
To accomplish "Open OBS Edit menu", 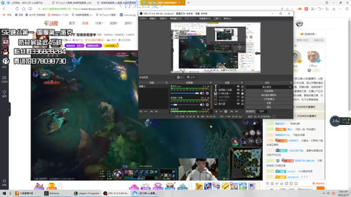I will (x=153, y=18).
